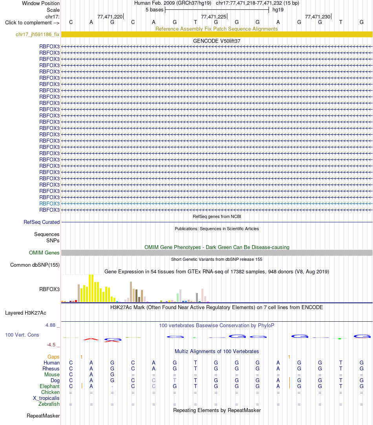Click 'Reference Assembly Fix Patch Sequence Alignments' title
The image size is (373, 425).
point(216,29)
